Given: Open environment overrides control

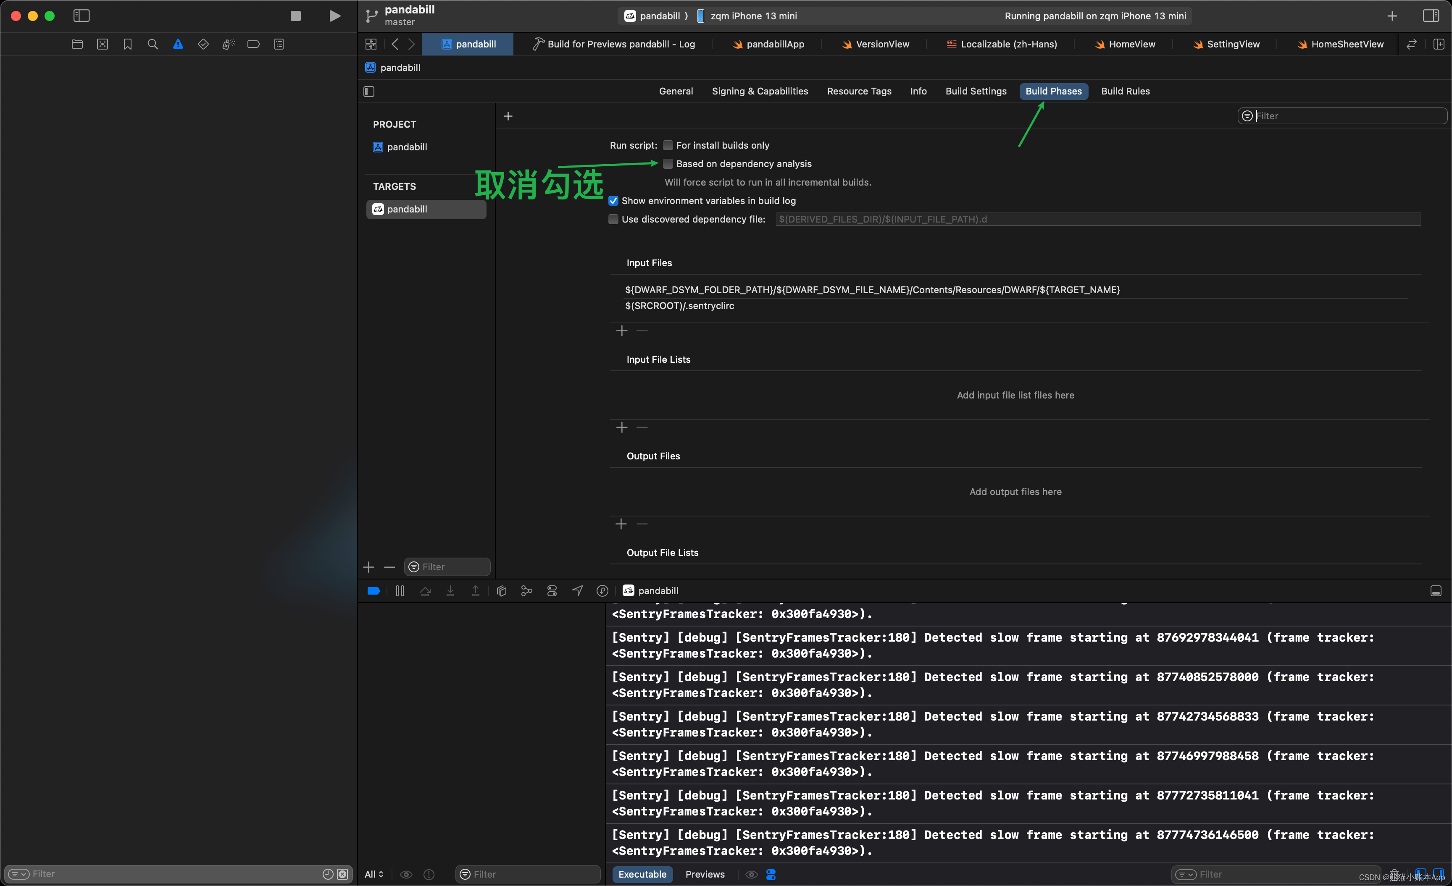Looking at the screenshot, I should [x=552, y=591].
